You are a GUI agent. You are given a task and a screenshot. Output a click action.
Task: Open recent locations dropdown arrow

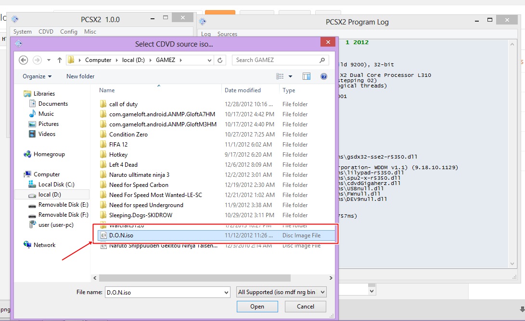[49, 60]
